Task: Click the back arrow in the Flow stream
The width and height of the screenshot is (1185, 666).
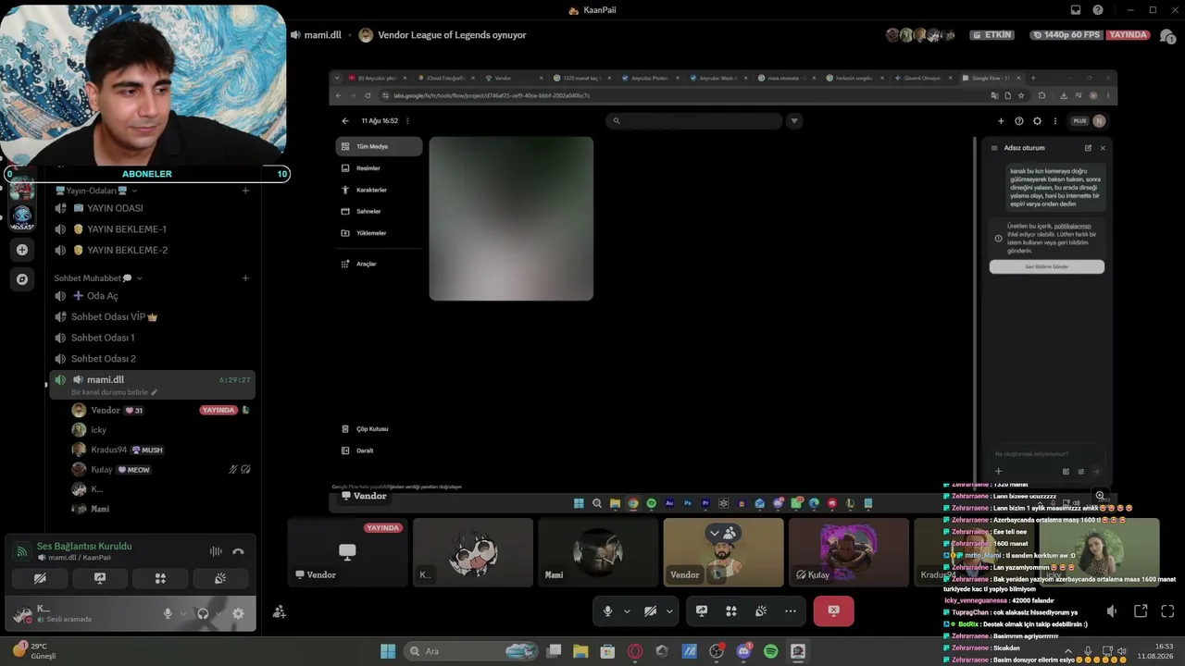Action: coord(345,121)
